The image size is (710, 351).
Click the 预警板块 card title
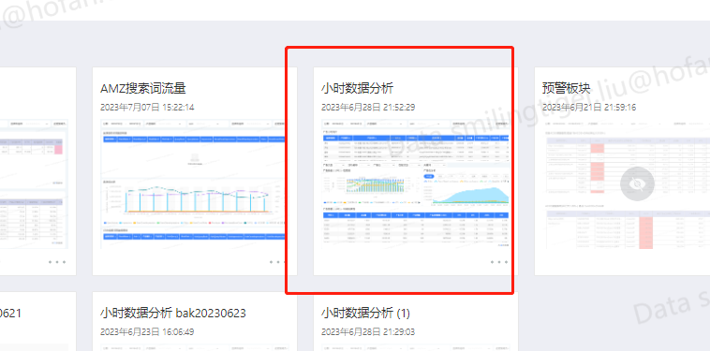[567, 88]
